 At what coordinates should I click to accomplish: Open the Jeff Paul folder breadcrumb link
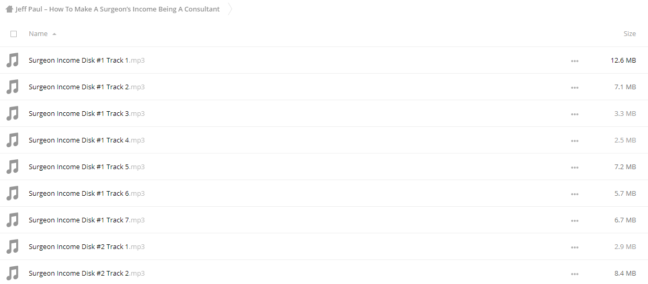click(118, 9)
